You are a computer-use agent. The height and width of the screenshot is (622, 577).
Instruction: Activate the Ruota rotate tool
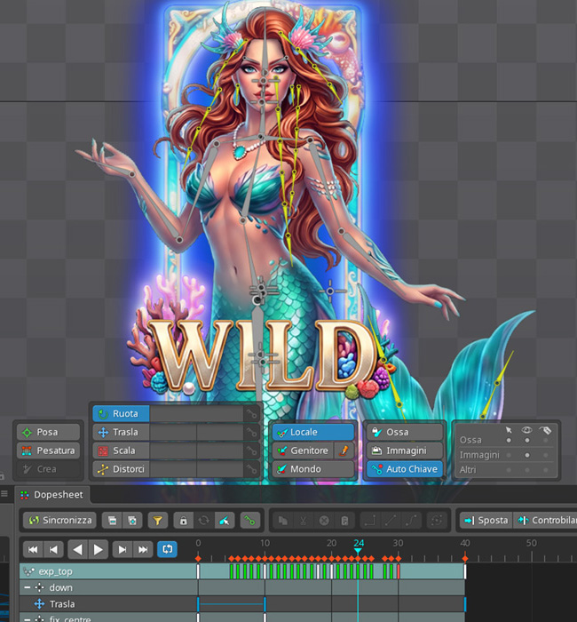coord(121,414)
